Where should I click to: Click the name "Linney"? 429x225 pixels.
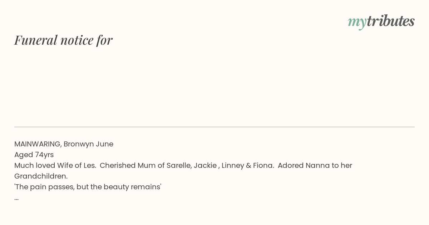(x=232, y=165)
